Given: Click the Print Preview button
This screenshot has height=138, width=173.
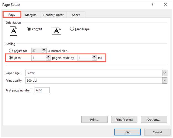Looking at the screenshot, I should tap(124, 120).
